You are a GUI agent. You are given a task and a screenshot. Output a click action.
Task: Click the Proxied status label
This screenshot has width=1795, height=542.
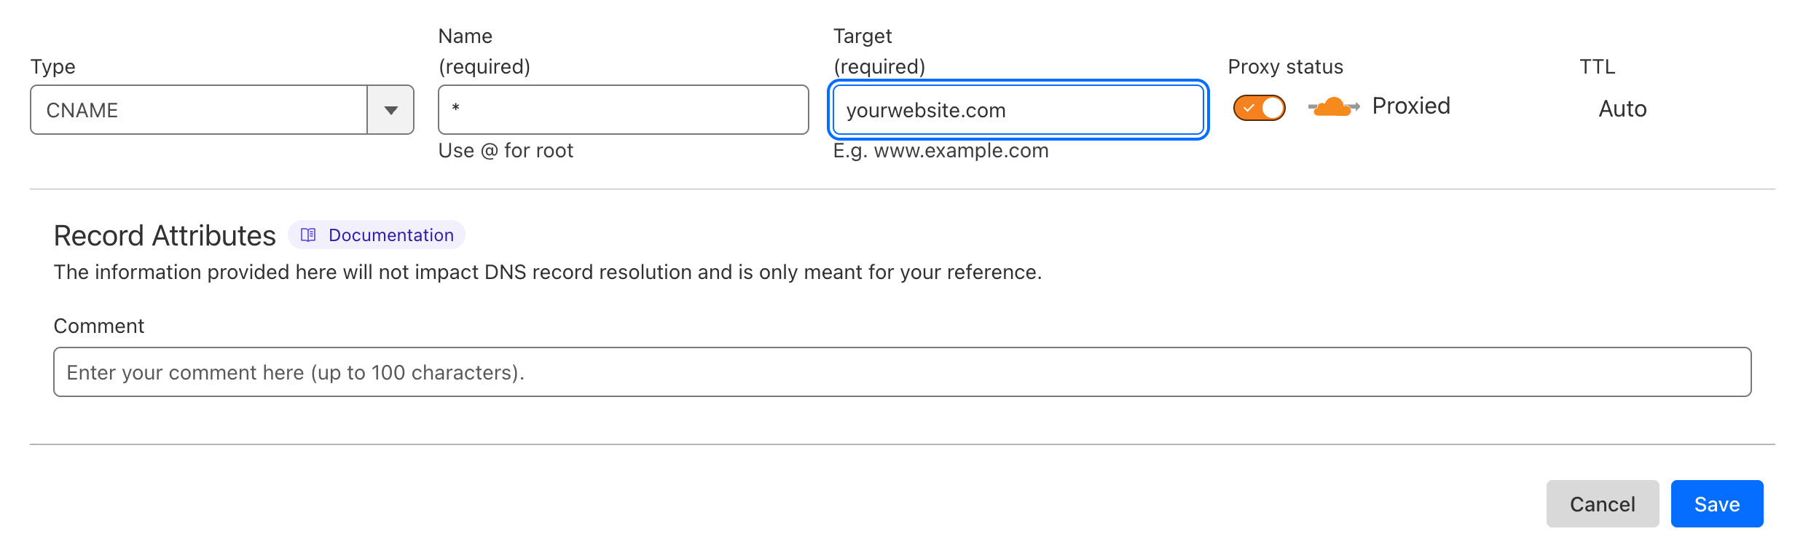1411,106
